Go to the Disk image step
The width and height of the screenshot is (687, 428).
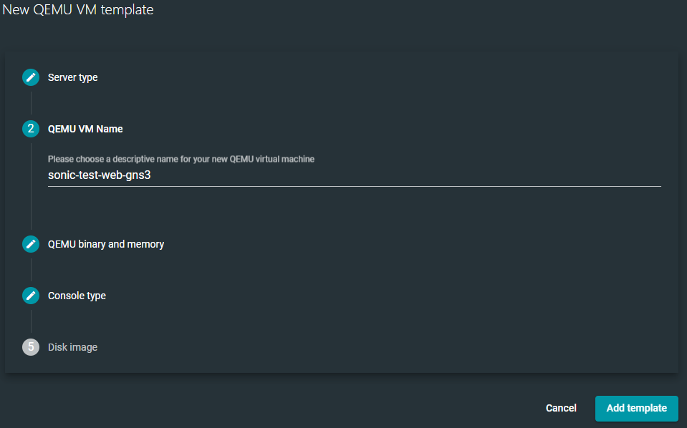tap(72, 347)
